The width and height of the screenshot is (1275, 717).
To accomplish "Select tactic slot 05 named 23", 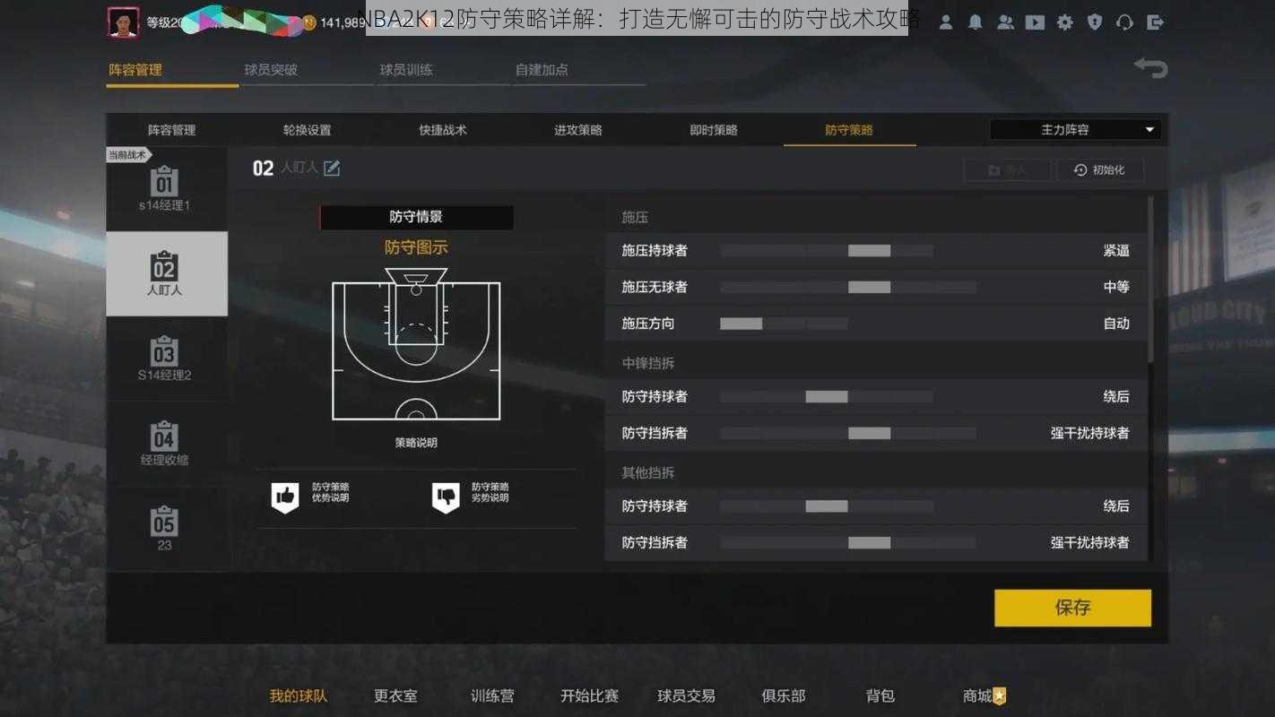I will [x=166, y=529].
